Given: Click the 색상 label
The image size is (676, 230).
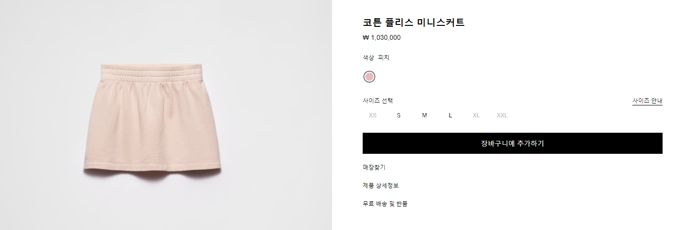Looking at the screenshot, I should pyautogui.click(x=368, y=57).
